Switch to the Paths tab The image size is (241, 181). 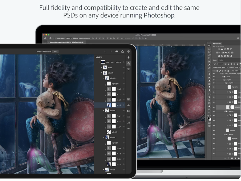tap(221, 60)
